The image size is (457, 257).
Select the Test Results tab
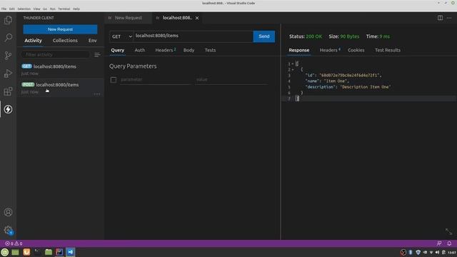(388, 50)
